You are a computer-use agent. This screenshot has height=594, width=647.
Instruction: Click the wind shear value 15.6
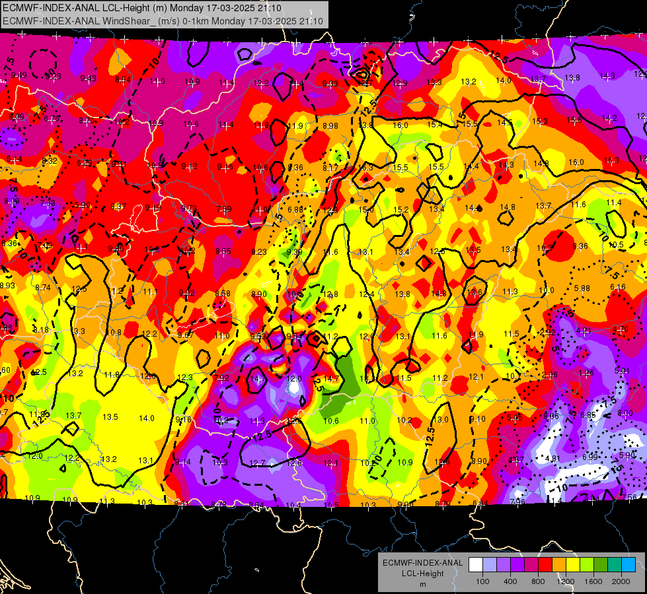pos(574,120)
